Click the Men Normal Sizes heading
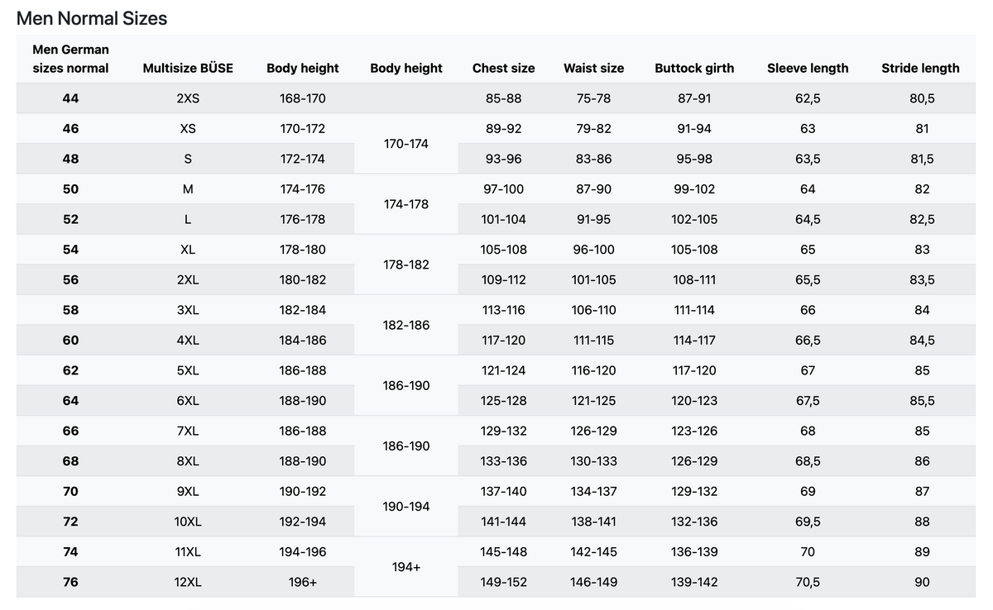This screenshot has width=993, height=610. [x=92, y=18]
